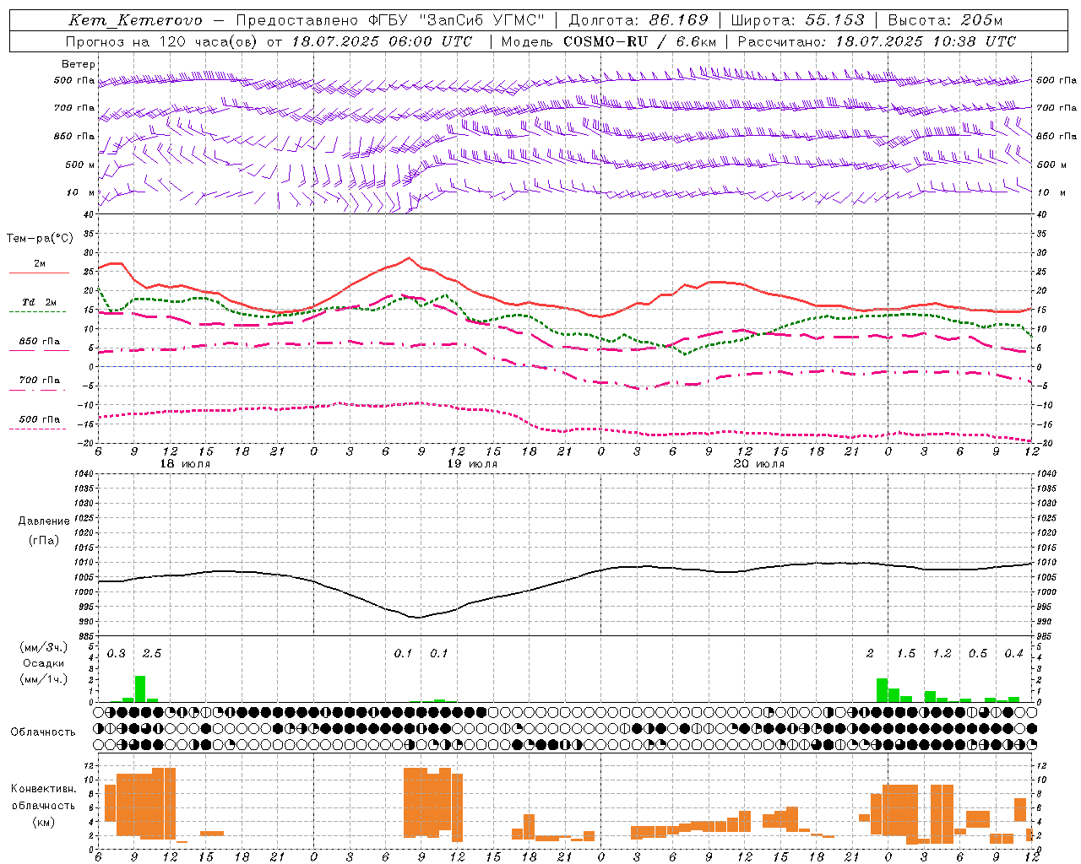The image size is (1081, 864).
Task: Click the 0.4 precipitation total value
Action: tap(1013, 654)
